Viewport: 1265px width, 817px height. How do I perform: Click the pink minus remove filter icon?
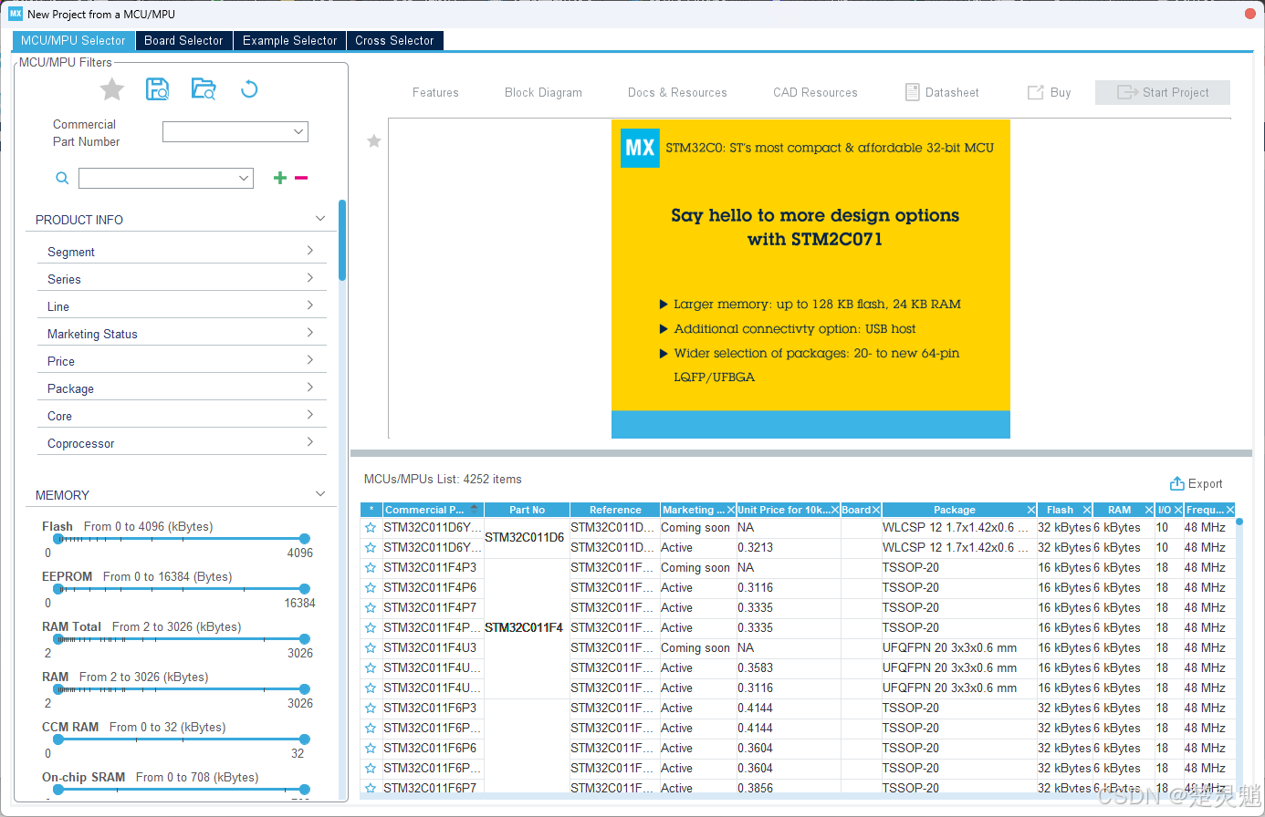point(301,178)
